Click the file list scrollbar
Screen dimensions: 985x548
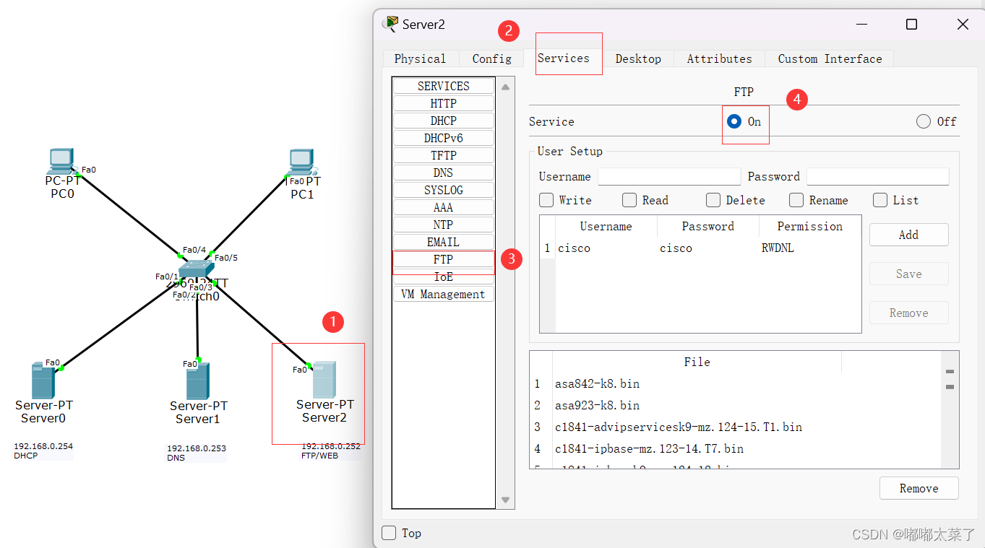coord(950,409)
